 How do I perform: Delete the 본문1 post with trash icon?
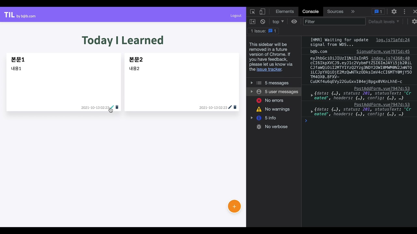point(117,107)
